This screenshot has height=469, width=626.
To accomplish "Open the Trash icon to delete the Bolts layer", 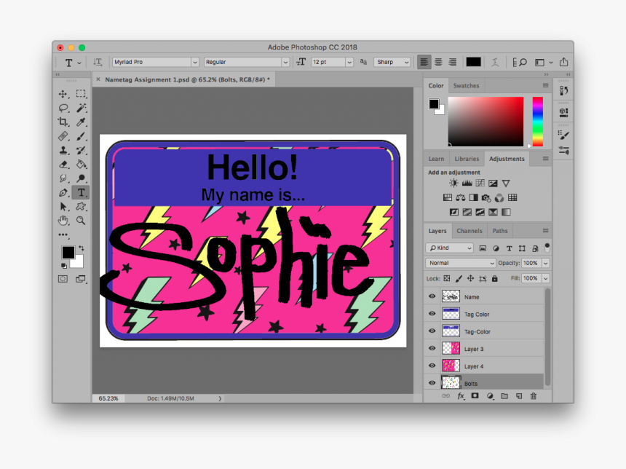I will click(x=534, y=396).
